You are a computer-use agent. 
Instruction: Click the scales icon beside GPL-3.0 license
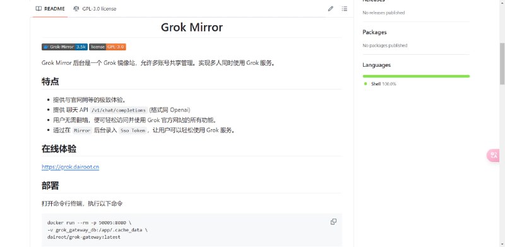point(76,9)
